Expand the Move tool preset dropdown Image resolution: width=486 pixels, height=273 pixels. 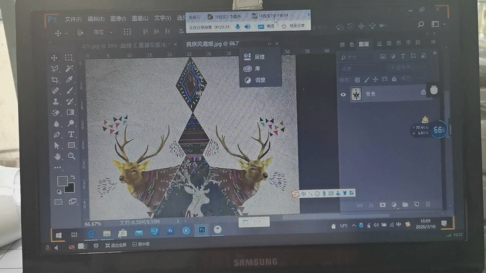67,33
